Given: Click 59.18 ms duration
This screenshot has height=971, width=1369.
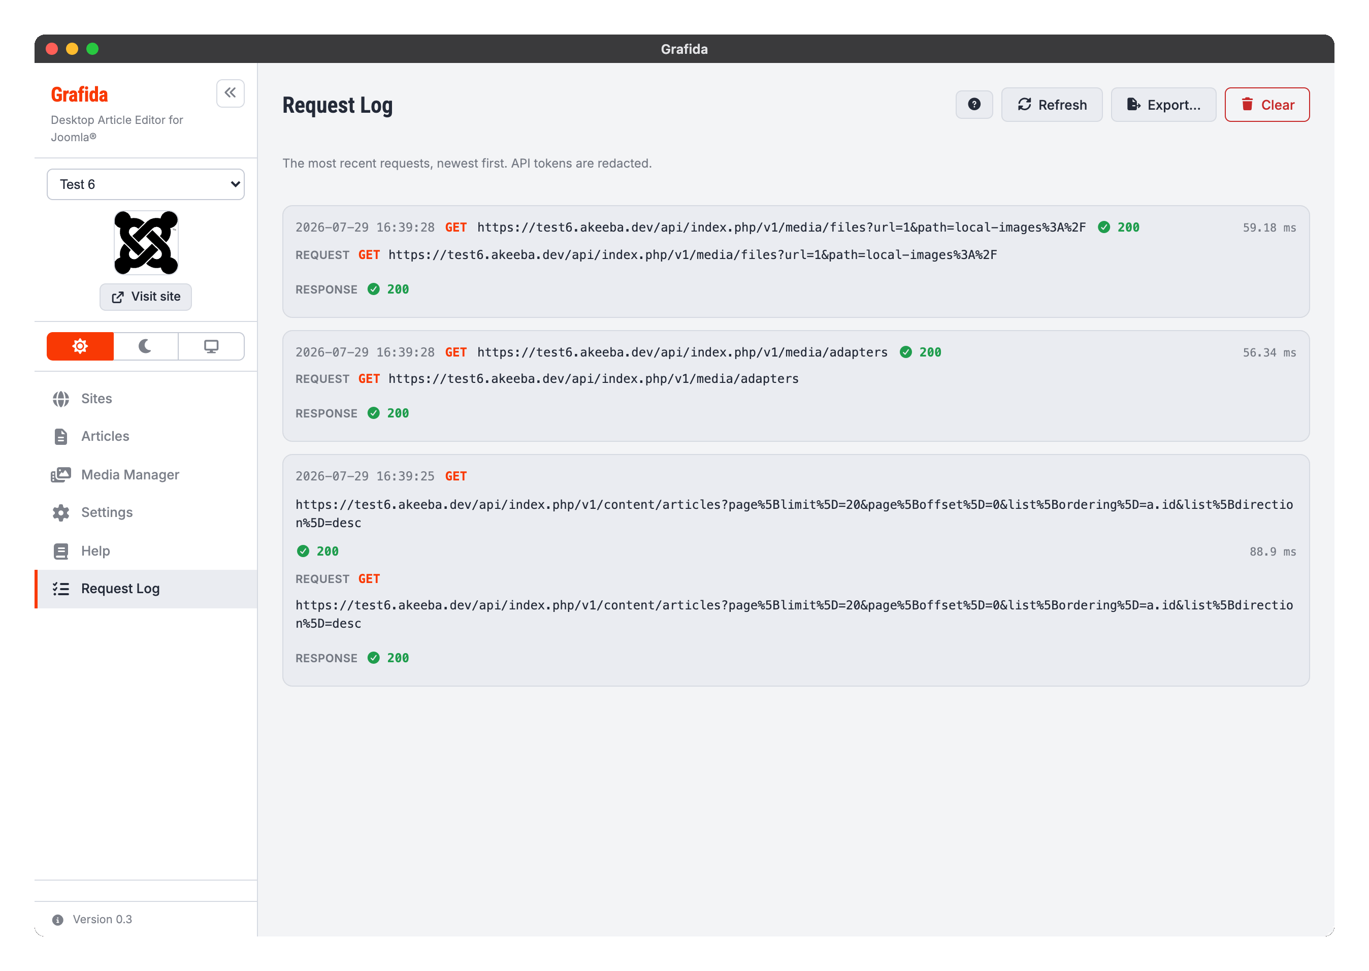Looking at the screenshot, I should coord(1269,228).
